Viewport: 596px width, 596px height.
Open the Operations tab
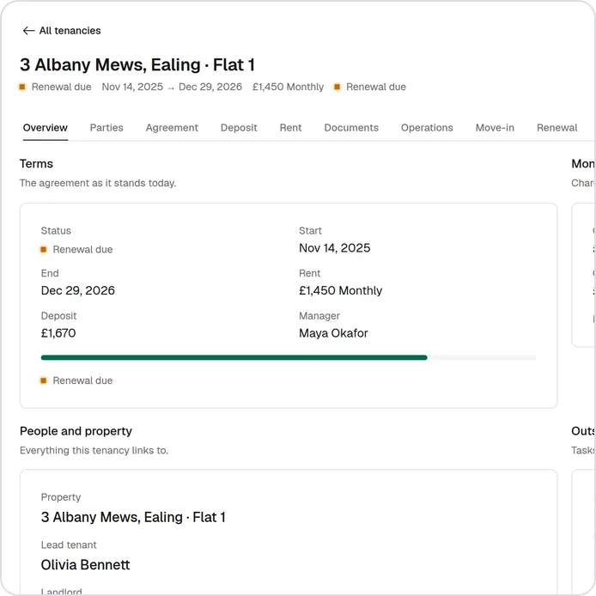(x=427, y=128)
